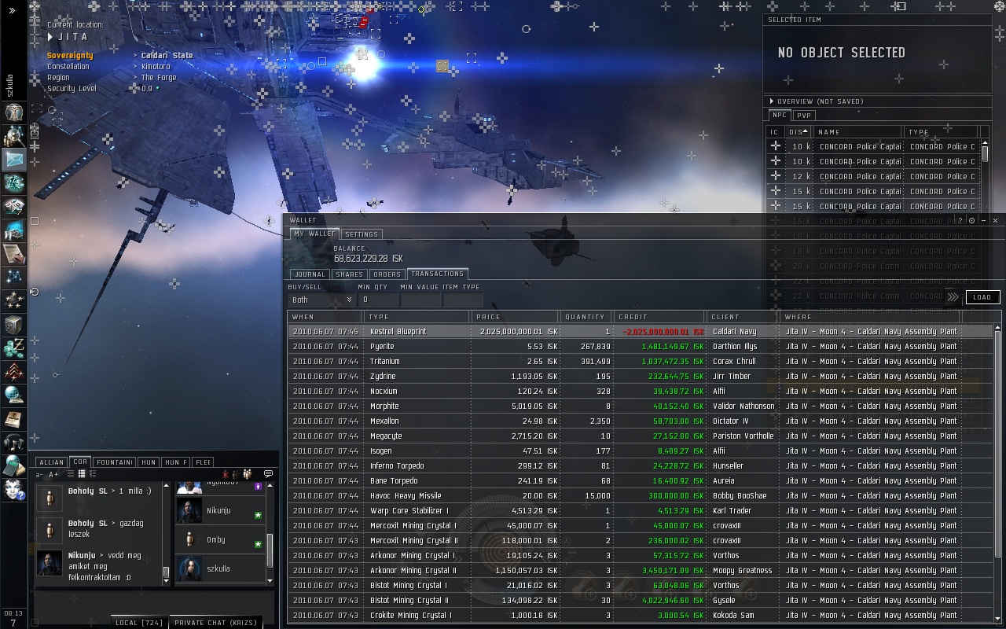Screen dimensions: 1006x629
Task: Switch chat to the selected middle list layout
Action: click(81, 475)
